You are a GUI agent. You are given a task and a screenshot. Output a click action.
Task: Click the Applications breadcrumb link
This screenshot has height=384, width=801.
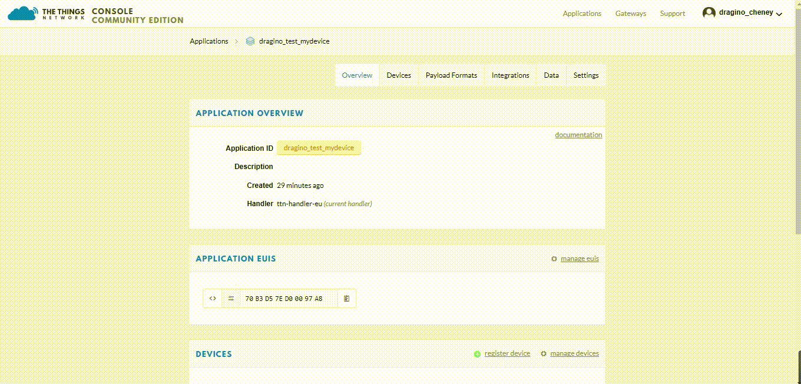(209, 41)
